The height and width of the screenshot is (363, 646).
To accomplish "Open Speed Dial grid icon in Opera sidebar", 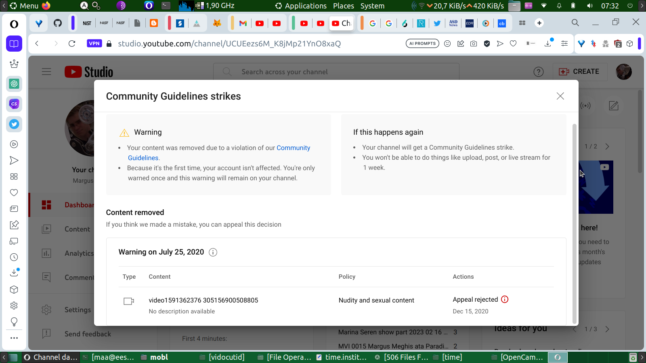I will [14, 177].
